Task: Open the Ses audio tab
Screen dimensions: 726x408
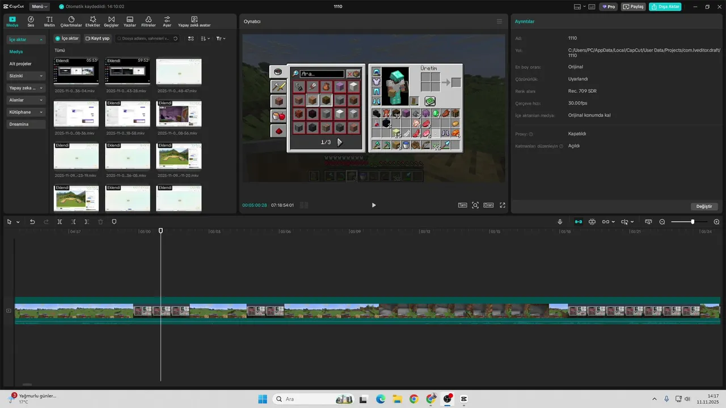Action: click(31, 22)
